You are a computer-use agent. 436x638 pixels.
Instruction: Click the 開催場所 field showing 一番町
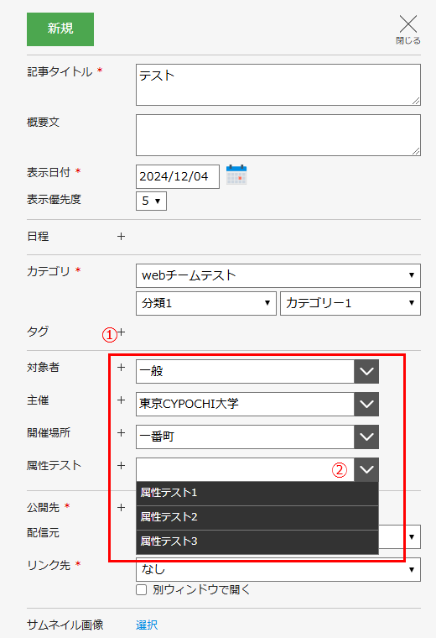pyautogui.click(x=245, y=437)
